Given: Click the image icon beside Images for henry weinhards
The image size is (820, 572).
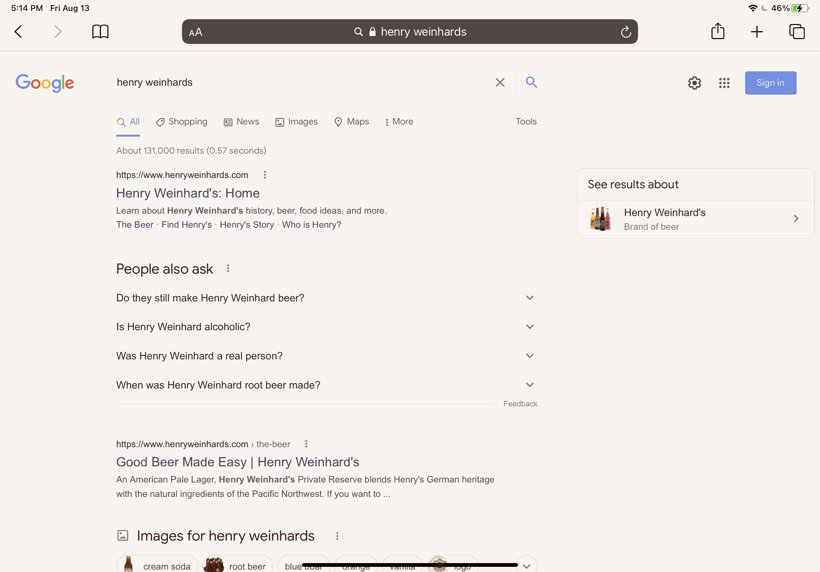Looking at the screenshot, I should [123, 535].
